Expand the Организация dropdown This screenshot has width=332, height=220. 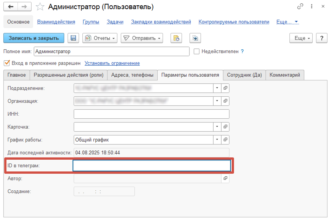point(217,101)
